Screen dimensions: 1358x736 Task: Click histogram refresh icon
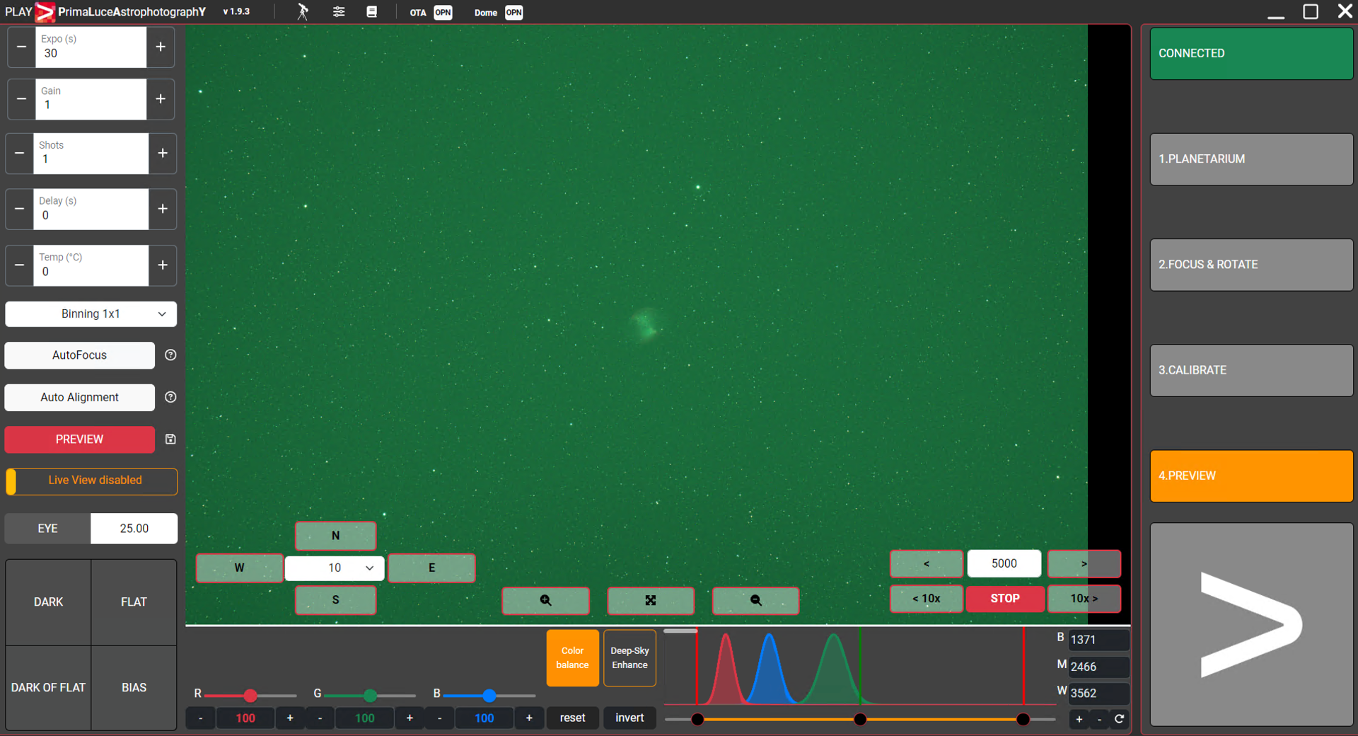[1120, 720]
